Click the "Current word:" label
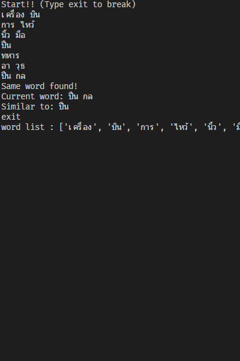The height and width of the screenshot is (361, 240). click(32, 96)
